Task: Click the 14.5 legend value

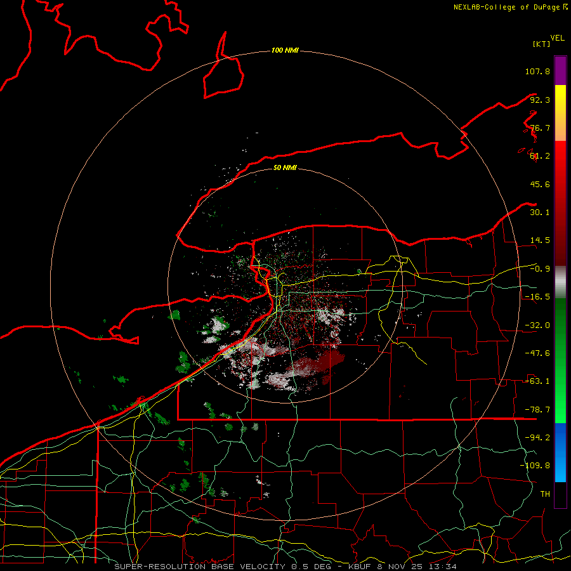Action: coord(540,240)
